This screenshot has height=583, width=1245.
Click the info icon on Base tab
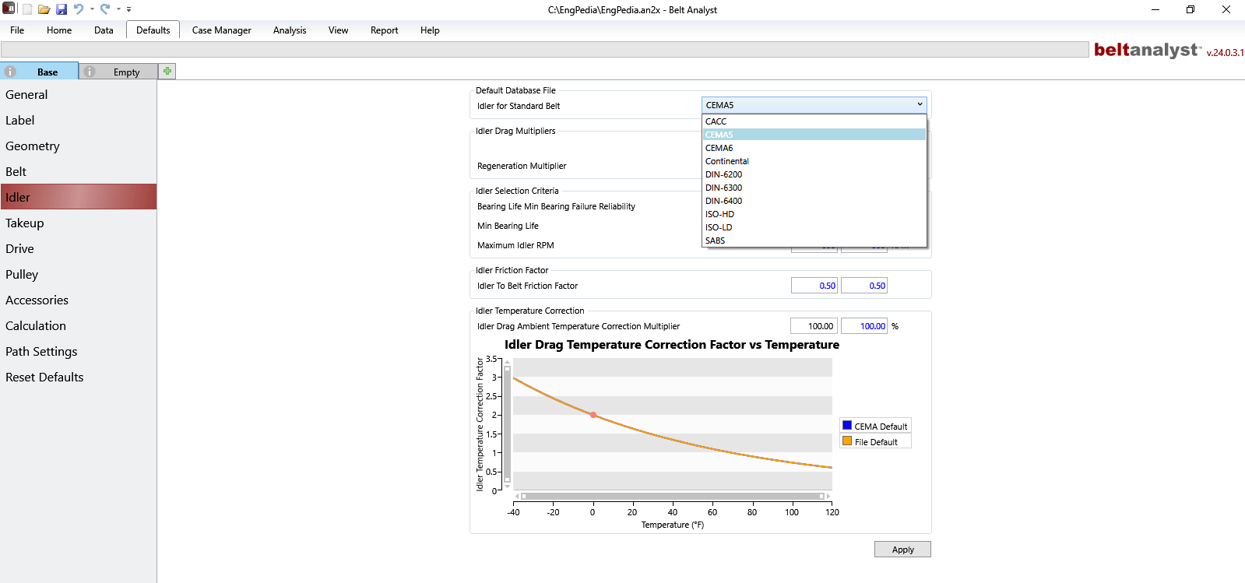click(x=10, y=72)
